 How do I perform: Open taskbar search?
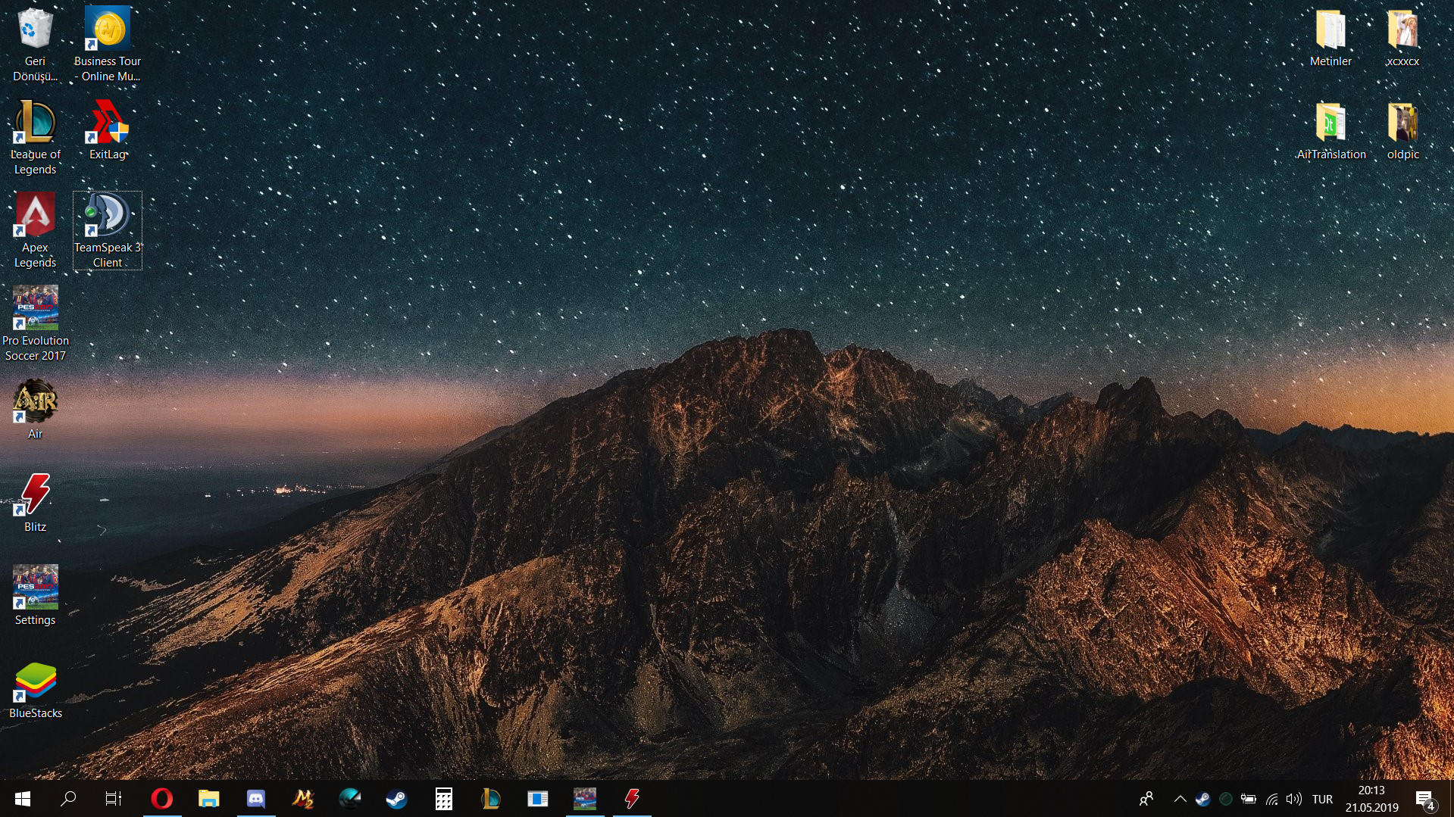[x=68, y=799]
